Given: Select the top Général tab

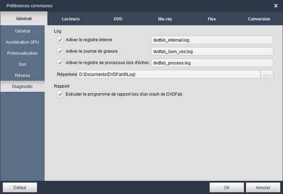Looking at the screenshot, I should coord(24,19).
